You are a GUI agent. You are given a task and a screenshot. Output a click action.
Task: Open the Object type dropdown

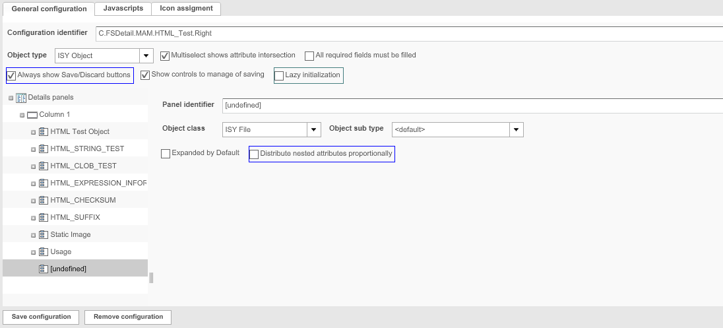146,56
